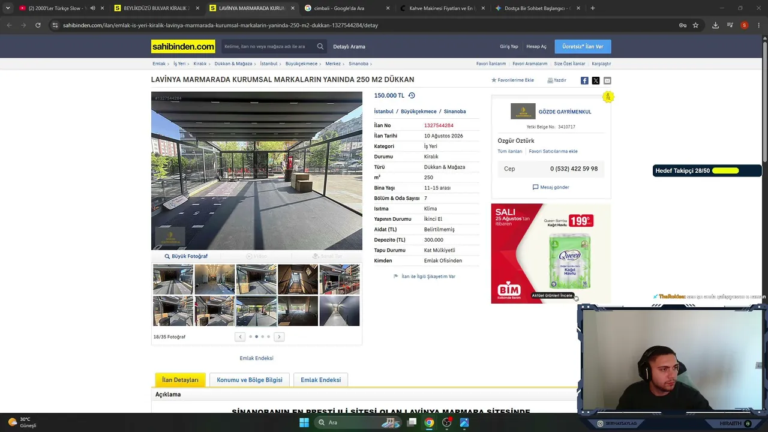This screenshot has height=432, width=768.
Task: Open Chrome from the taskbar
Action: (x=429, y=422)
